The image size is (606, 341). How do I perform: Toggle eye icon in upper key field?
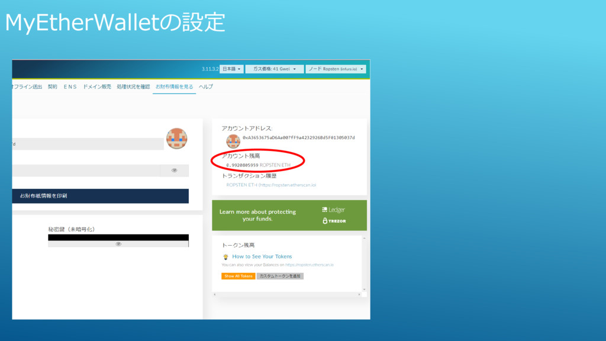pyautogui.click(x=175, y=170)
